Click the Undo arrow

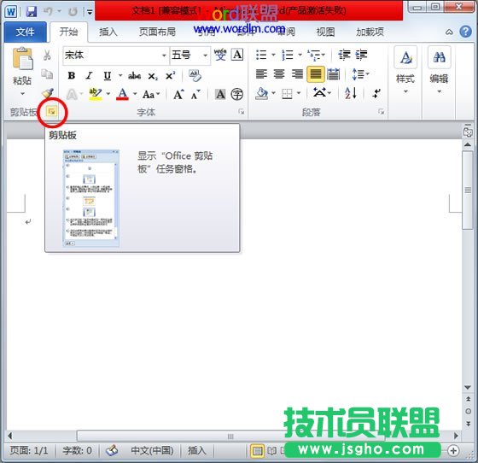click(48, 12)
